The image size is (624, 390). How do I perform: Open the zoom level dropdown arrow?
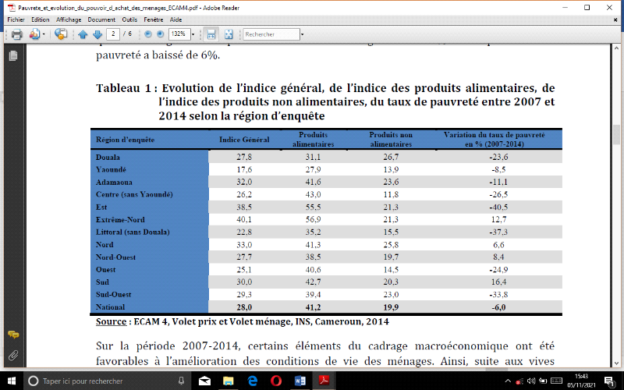point(193,34)
